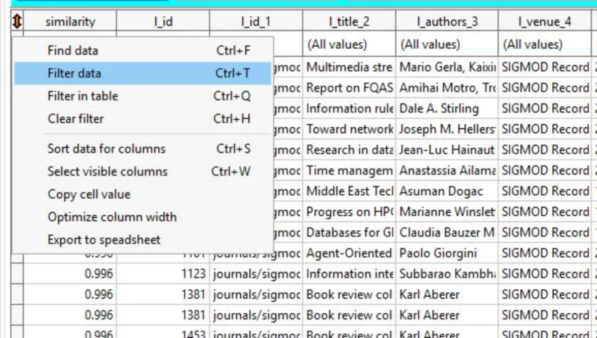Select the Joseph M. Hellers author cell

point(447,129)
